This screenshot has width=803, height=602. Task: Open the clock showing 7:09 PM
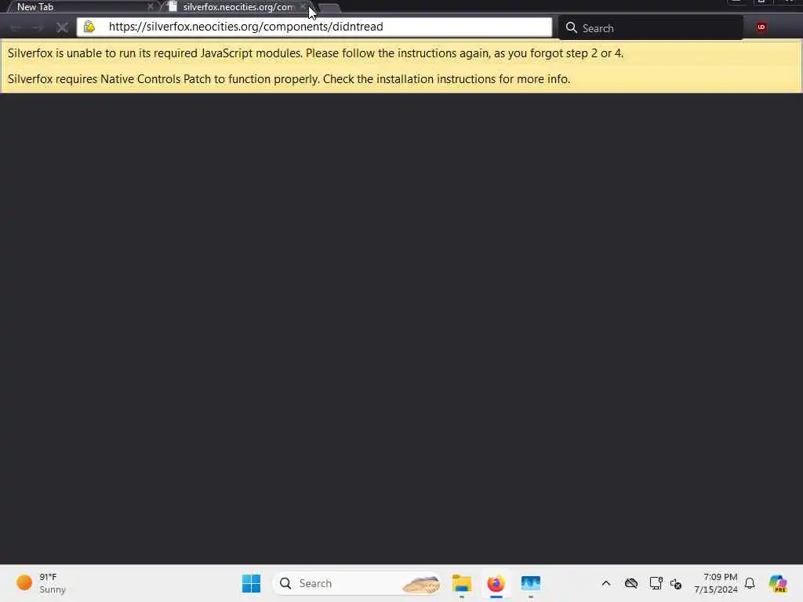[716, 583]
